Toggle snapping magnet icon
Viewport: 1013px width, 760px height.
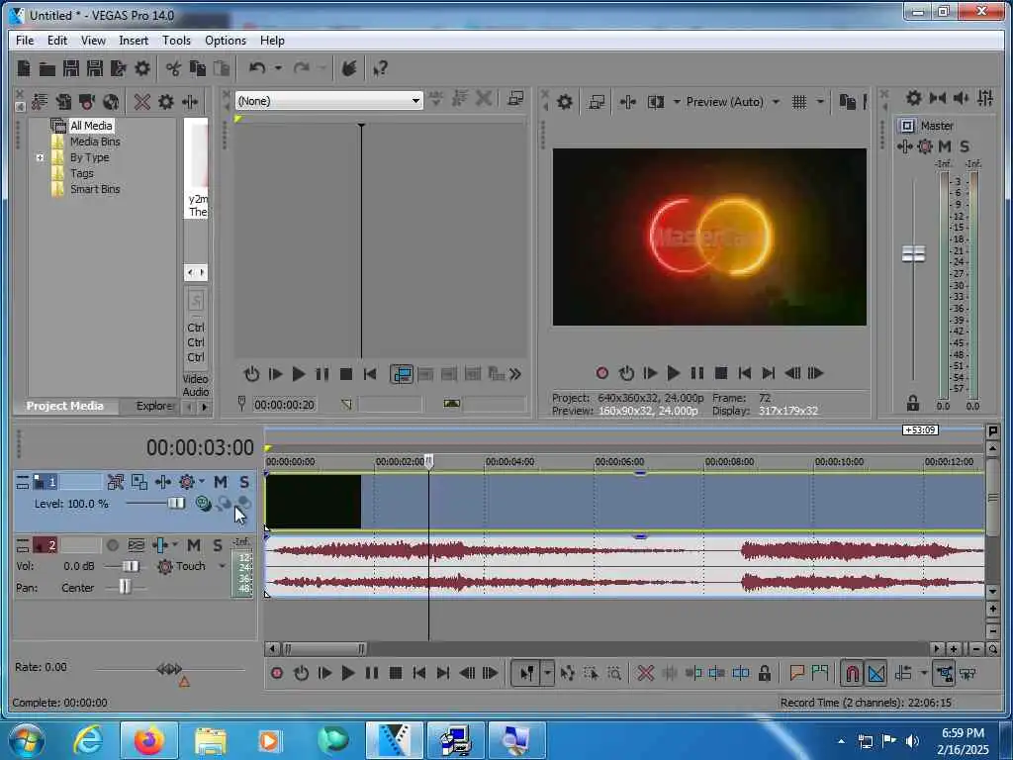852,673
